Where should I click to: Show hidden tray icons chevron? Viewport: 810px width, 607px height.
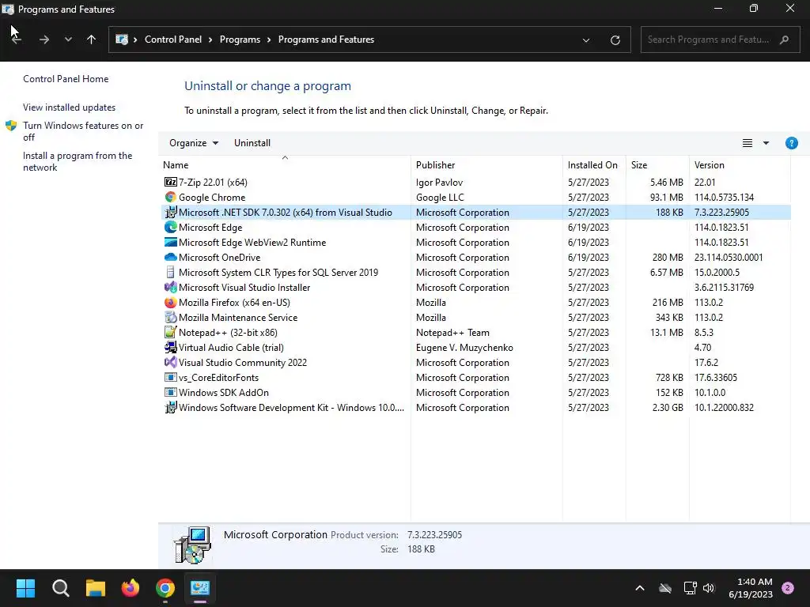click(639, 588)
